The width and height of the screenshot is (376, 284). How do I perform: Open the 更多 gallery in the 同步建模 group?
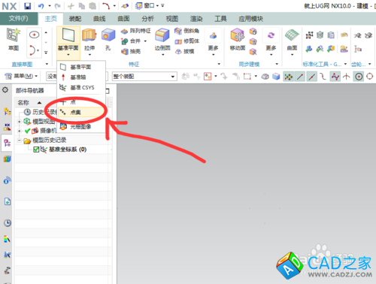click(271, 41)
